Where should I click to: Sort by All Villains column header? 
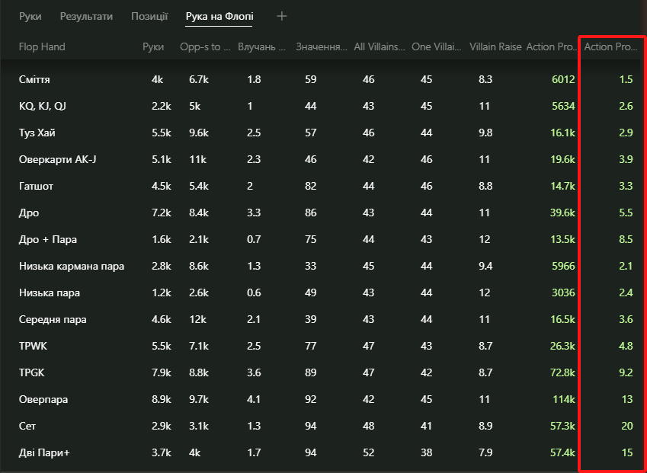point(380,47)
